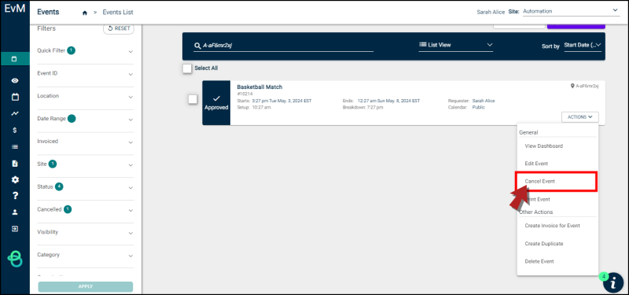Click the event number #10214

click(x=245, y=94)
